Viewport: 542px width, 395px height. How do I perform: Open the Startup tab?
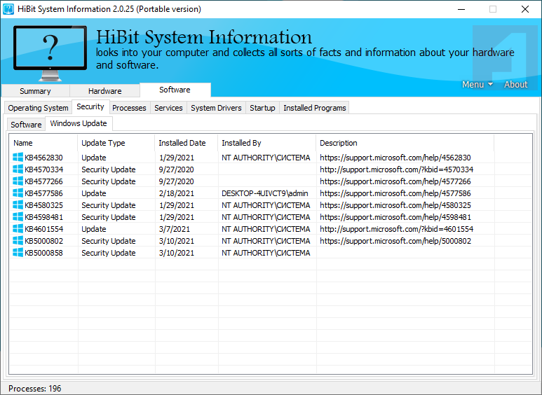[262, 108]
